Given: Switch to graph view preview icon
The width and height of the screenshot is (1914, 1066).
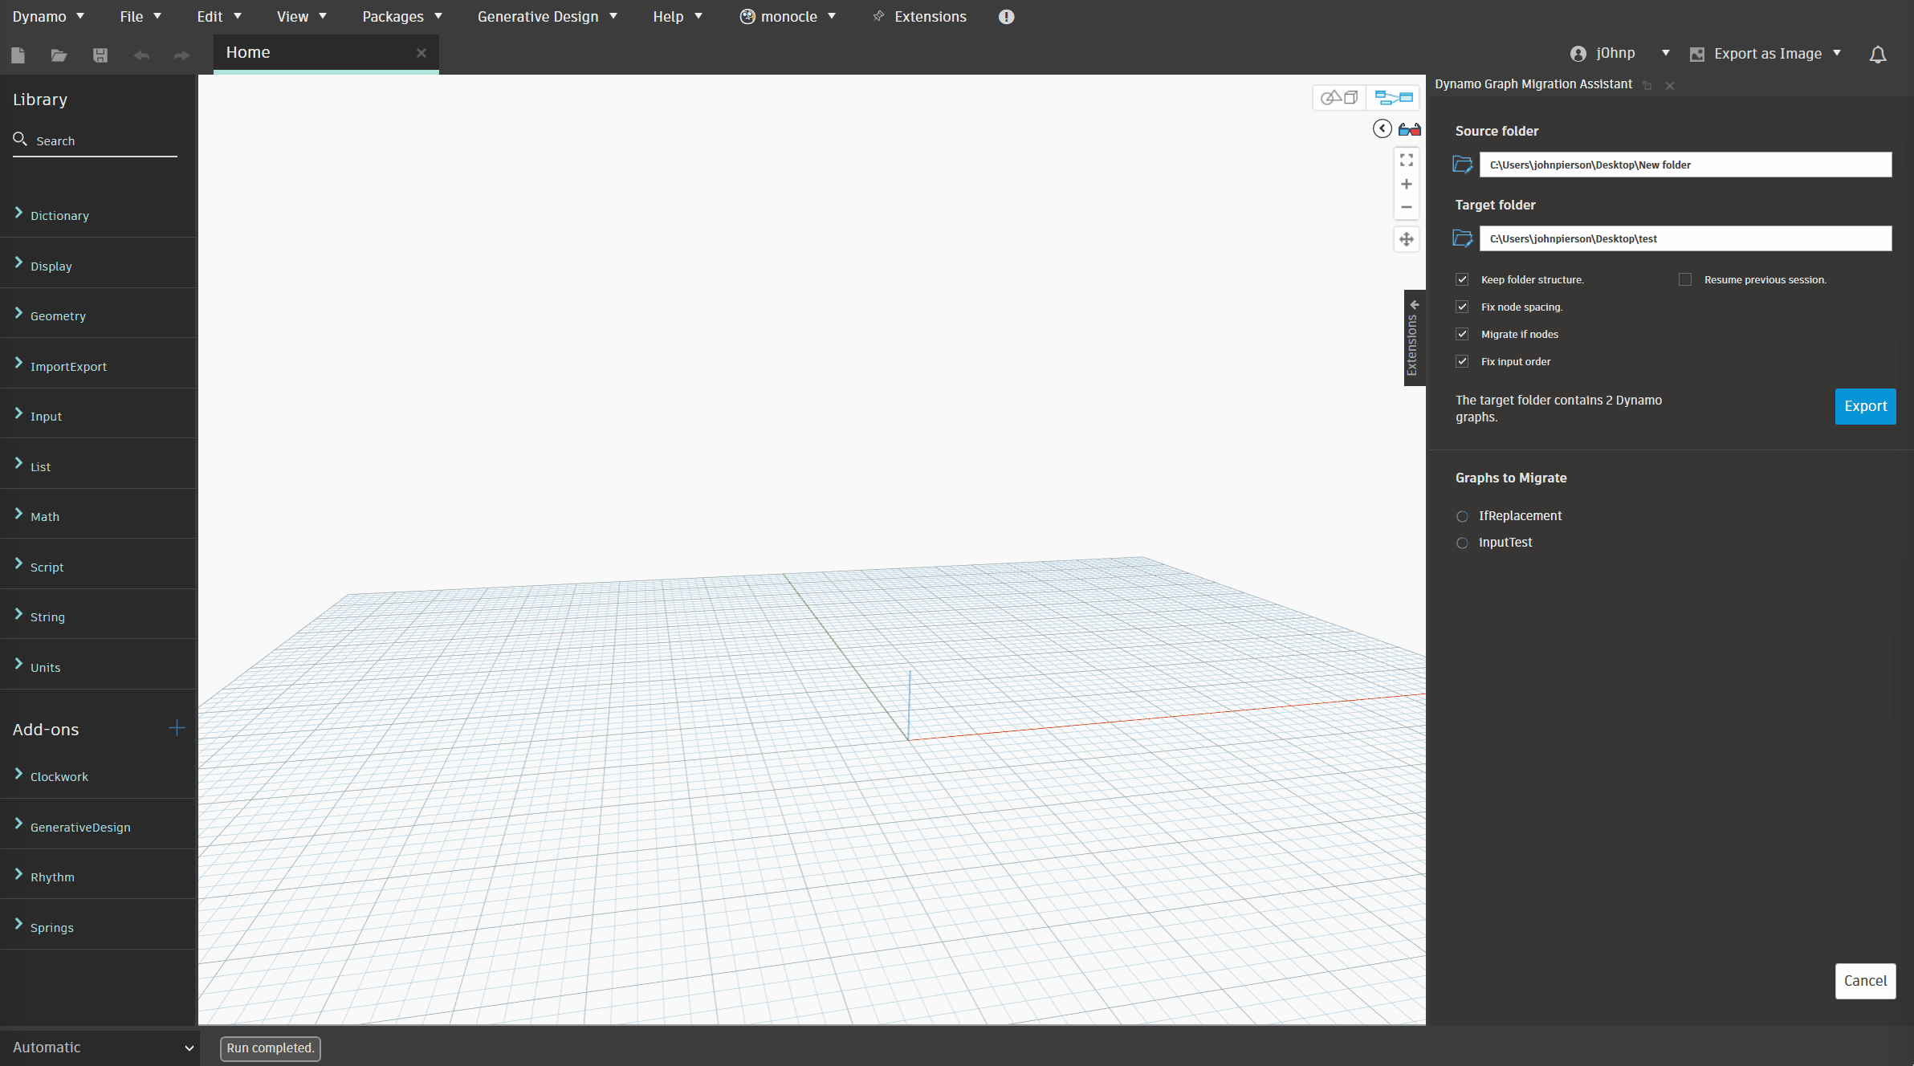Looking at the screenshot, I should click(1393, 98).
